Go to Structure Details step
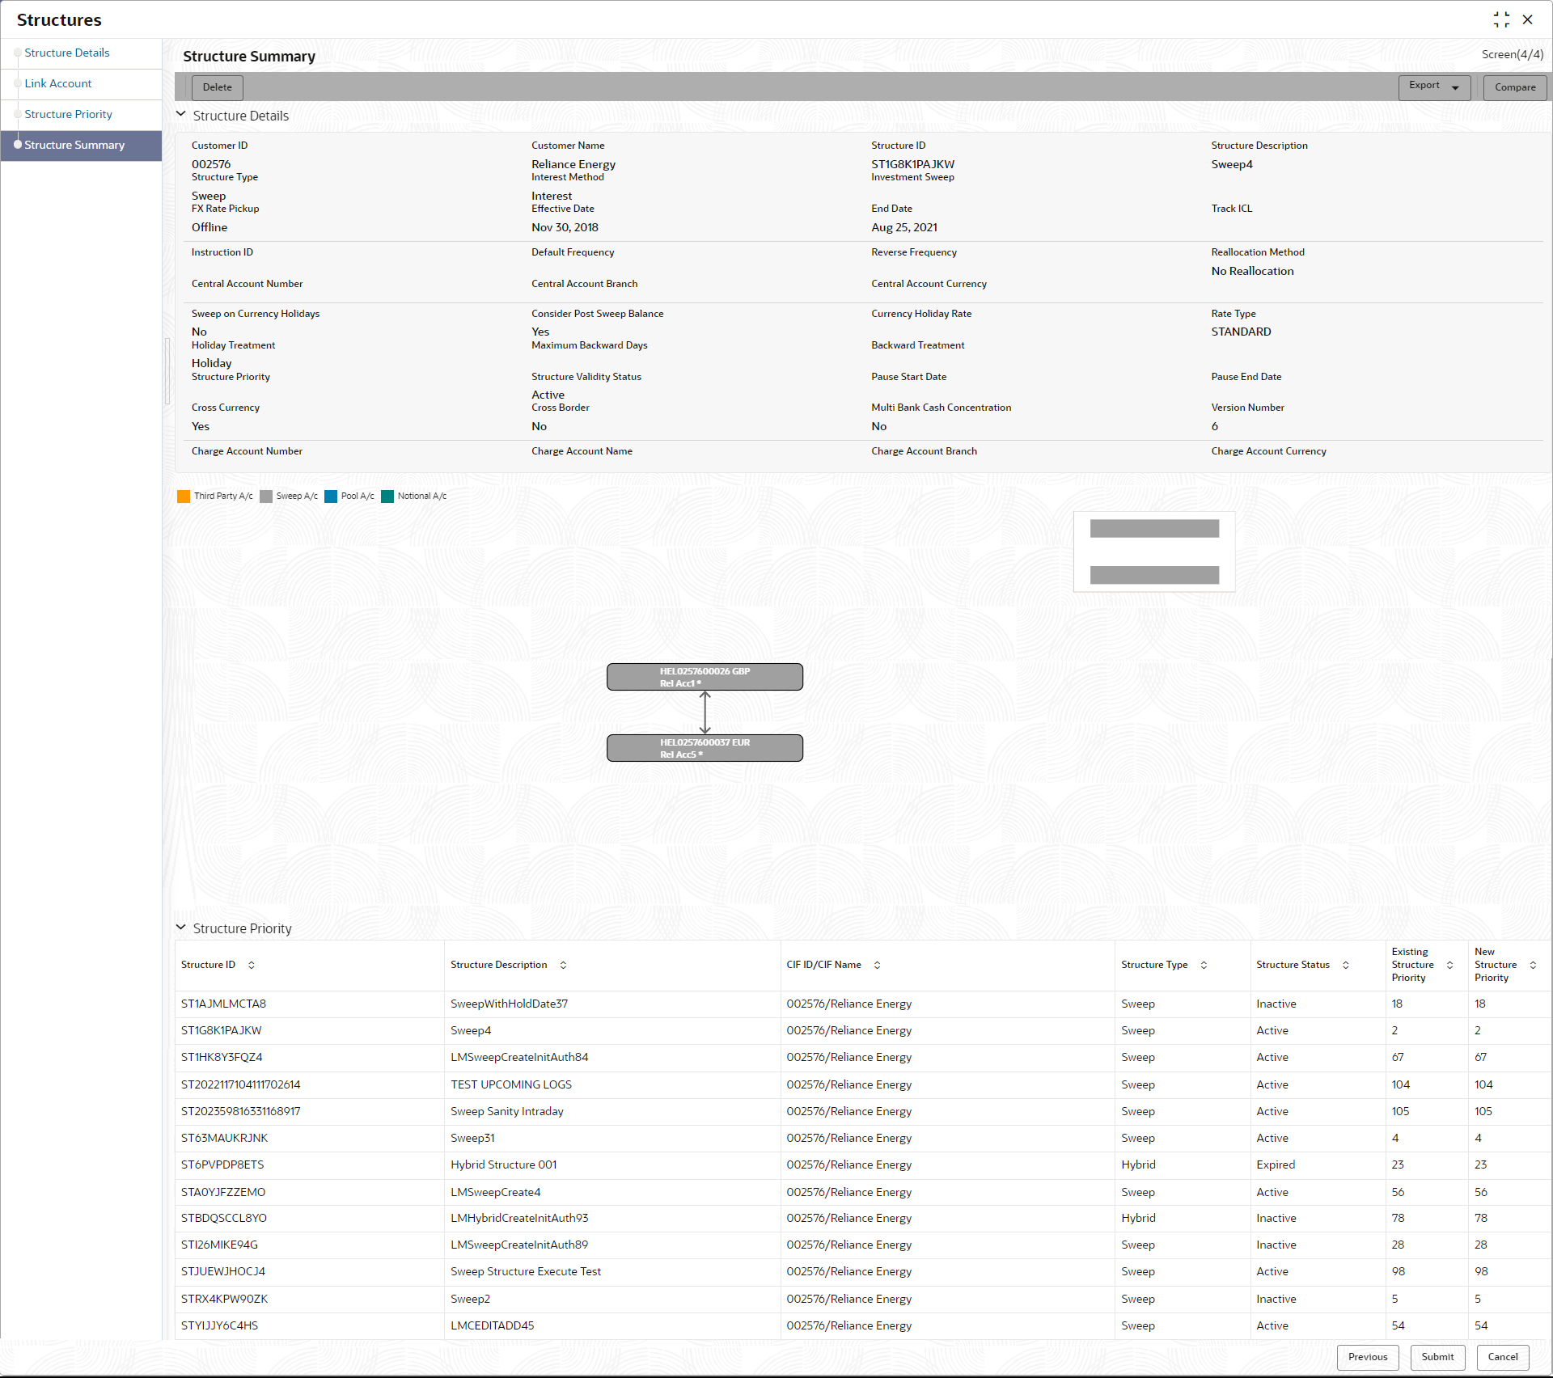 (66, 53)
